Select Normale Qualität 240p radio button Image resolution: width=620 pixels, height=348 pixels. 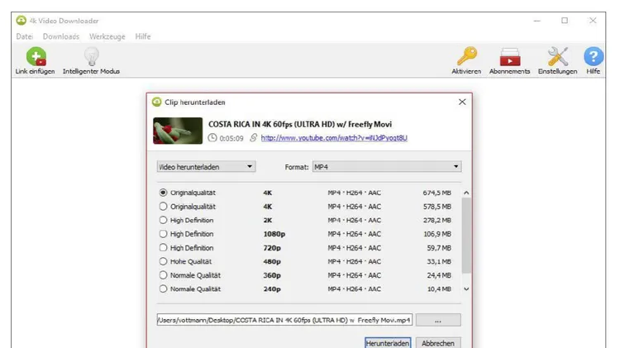click(x=163, y=289)
